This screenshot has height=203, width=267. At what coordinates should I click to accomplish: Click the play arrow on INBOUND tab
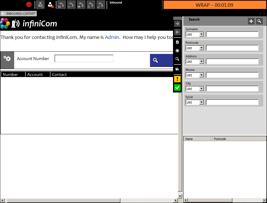tap(3, 14)
